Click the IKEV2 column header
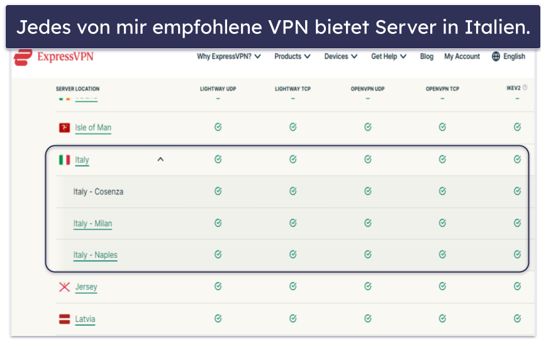 513,88
